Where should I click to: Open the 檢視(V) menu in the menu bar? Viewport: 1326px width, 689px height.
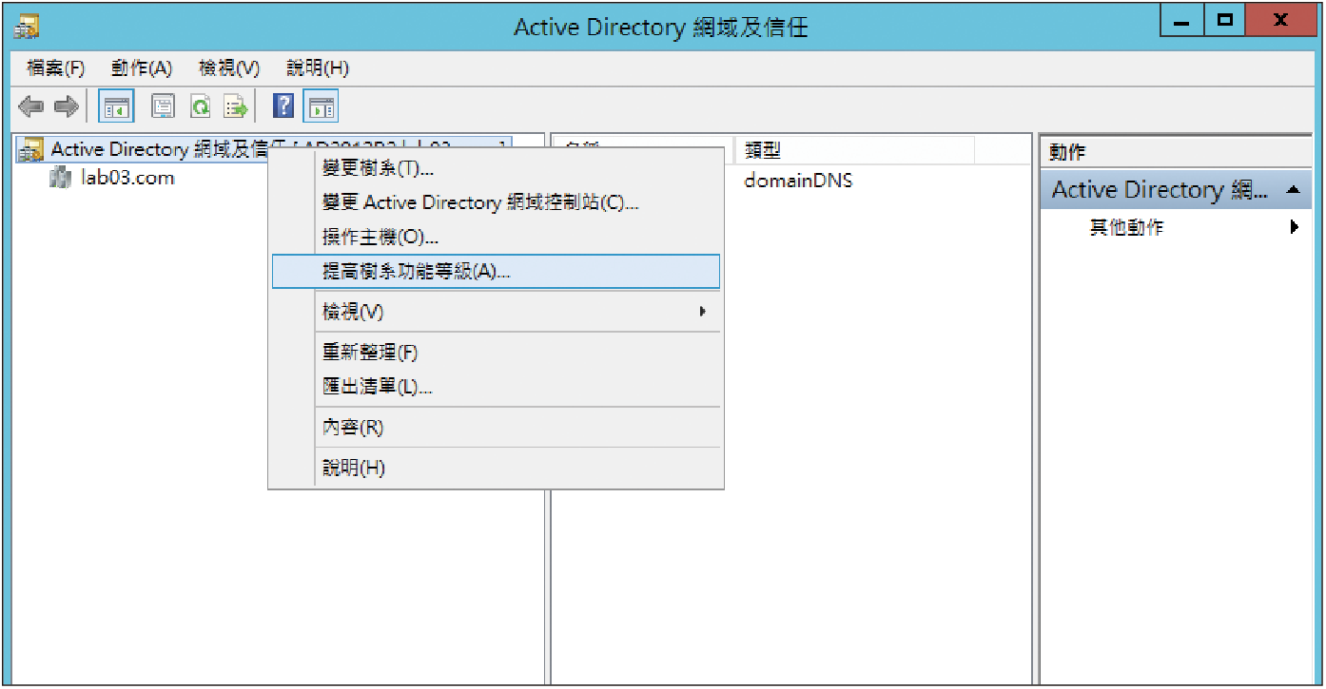pyautogui.click(x=229, y=68)
